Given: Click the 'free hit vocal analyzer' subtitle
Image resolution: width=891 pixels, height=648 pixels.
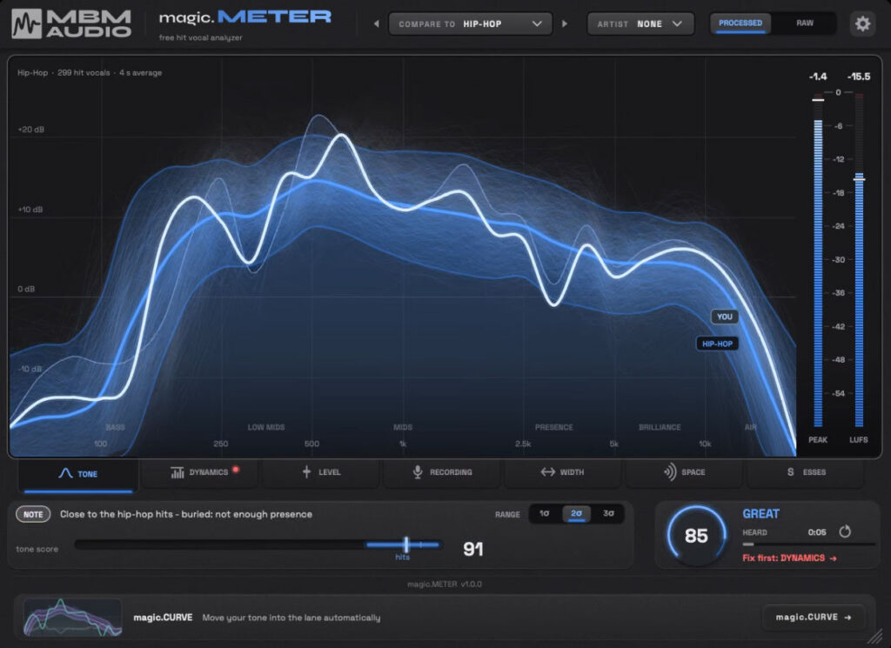Looking at the screenshot, I should 201,37.
